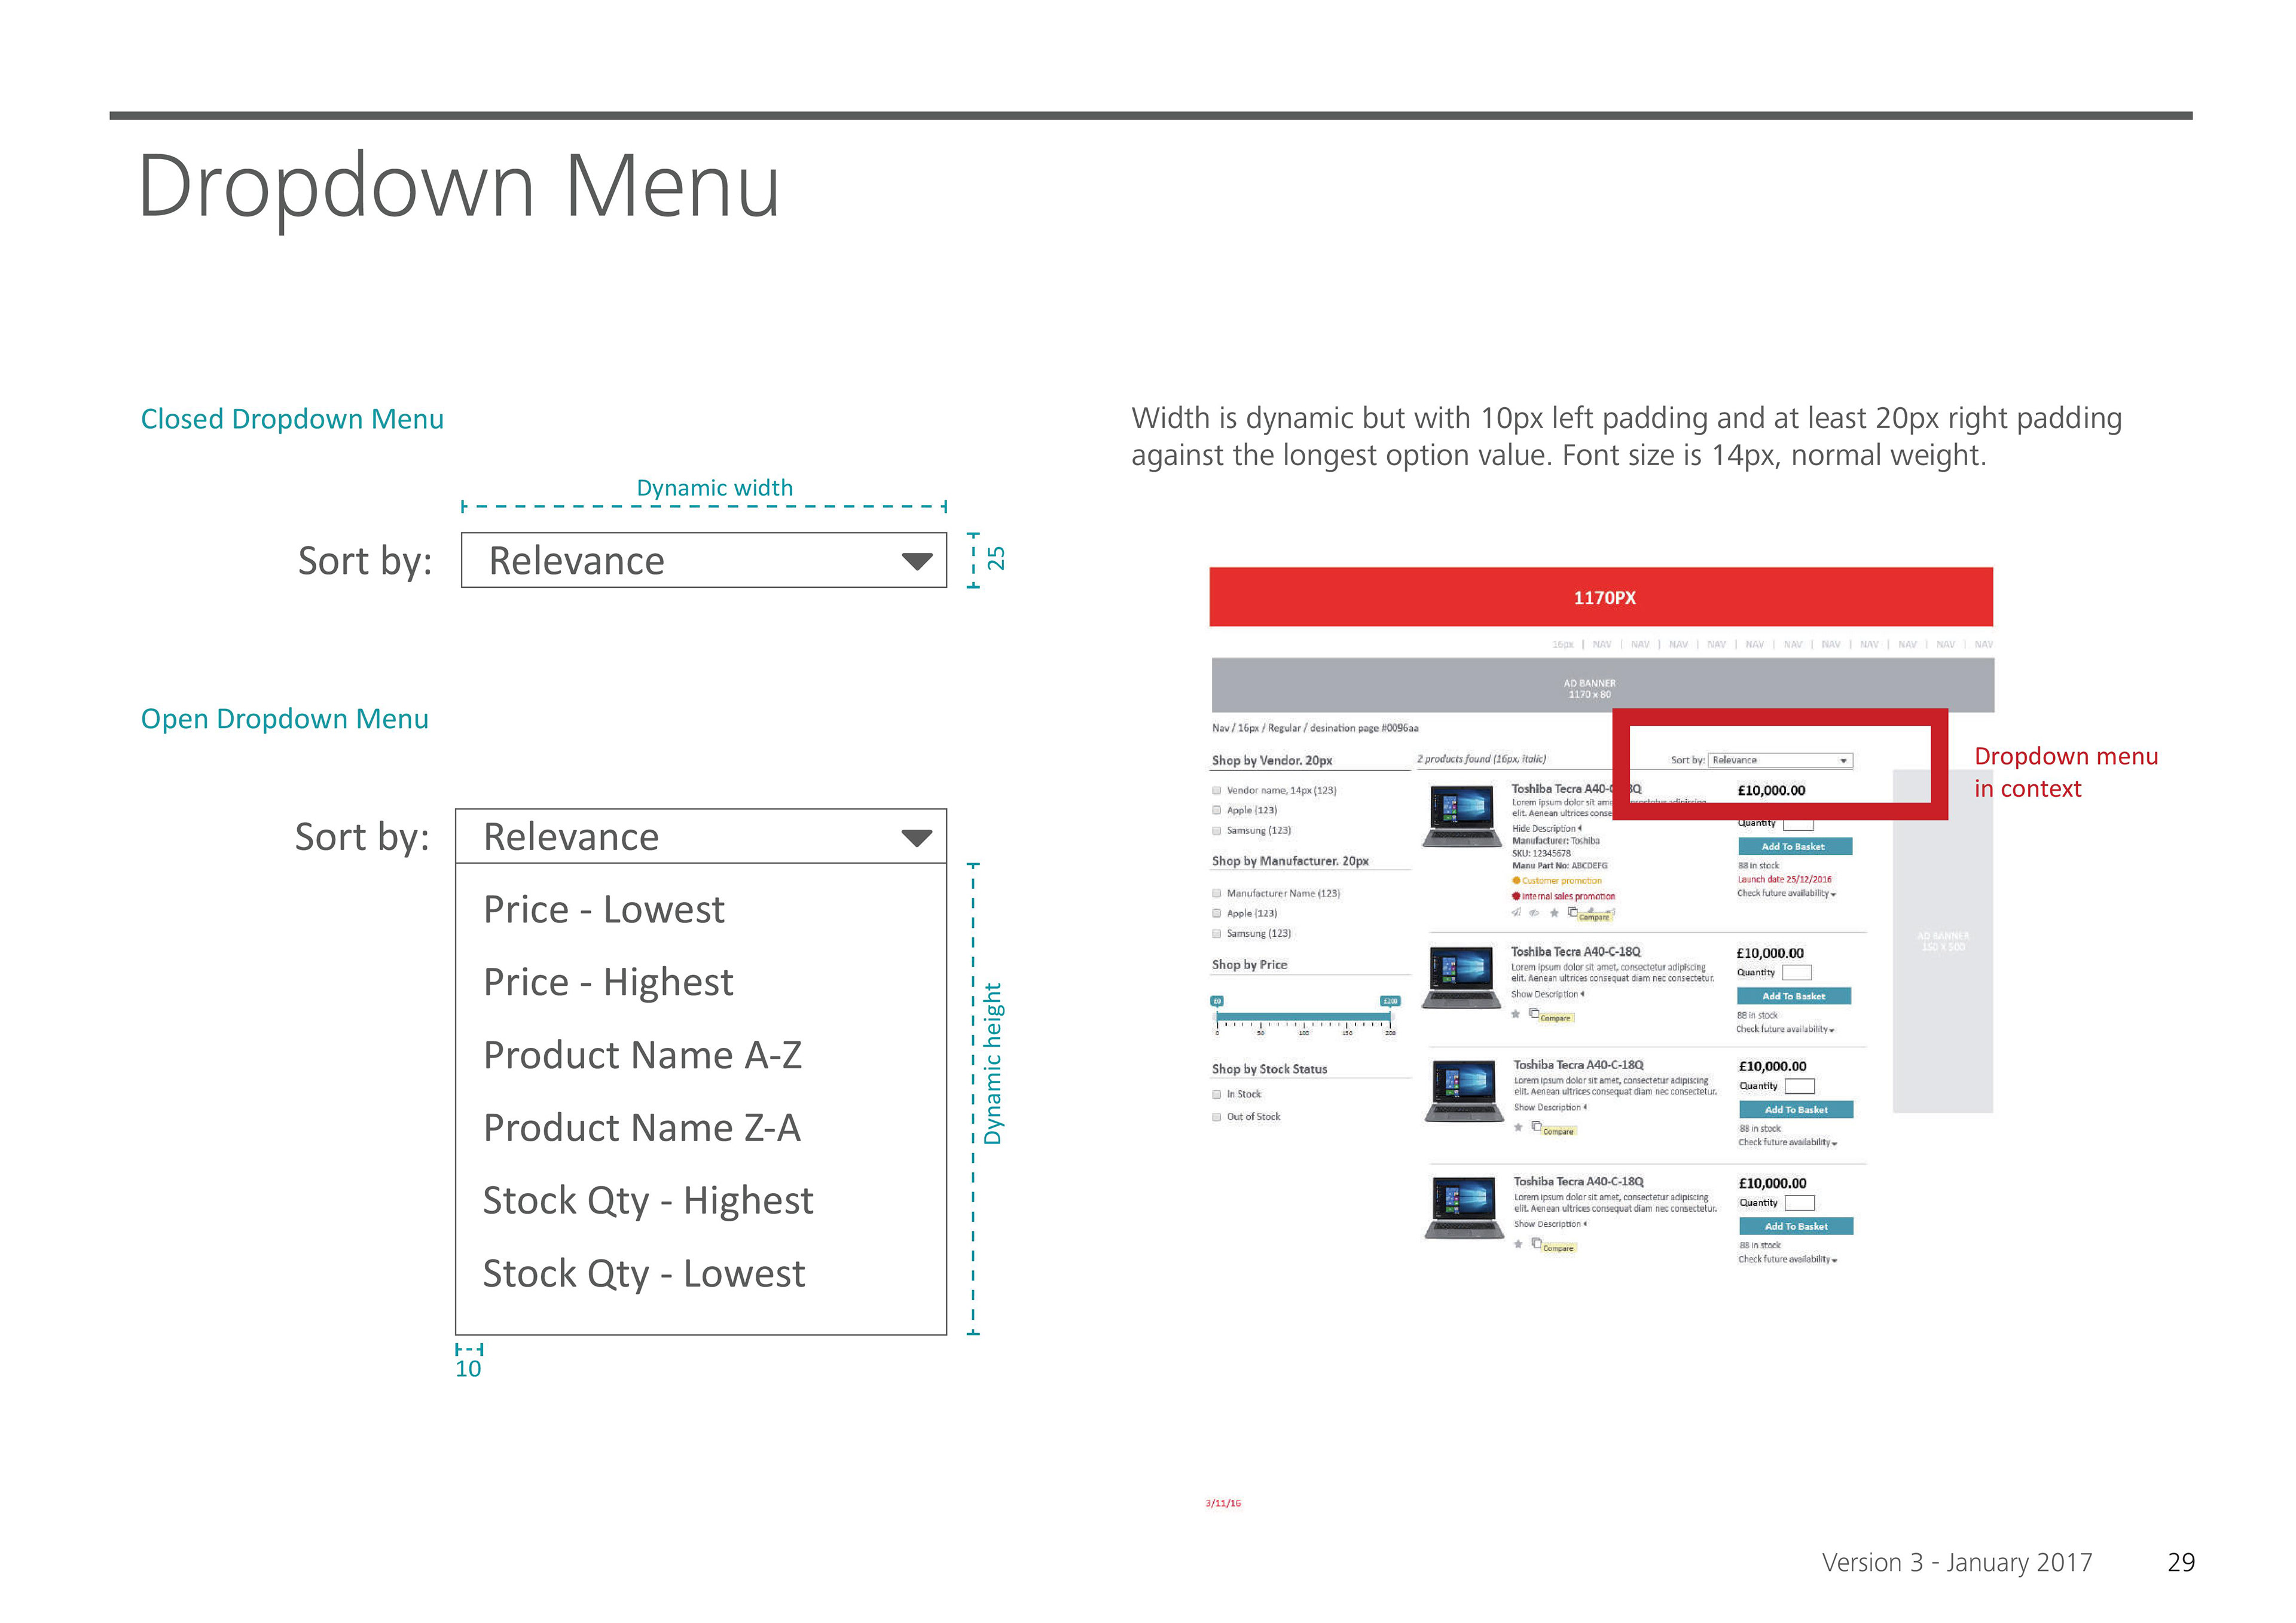Click the red Internal sales promotion icon

pyautogui.click(x=1516, y=896)
